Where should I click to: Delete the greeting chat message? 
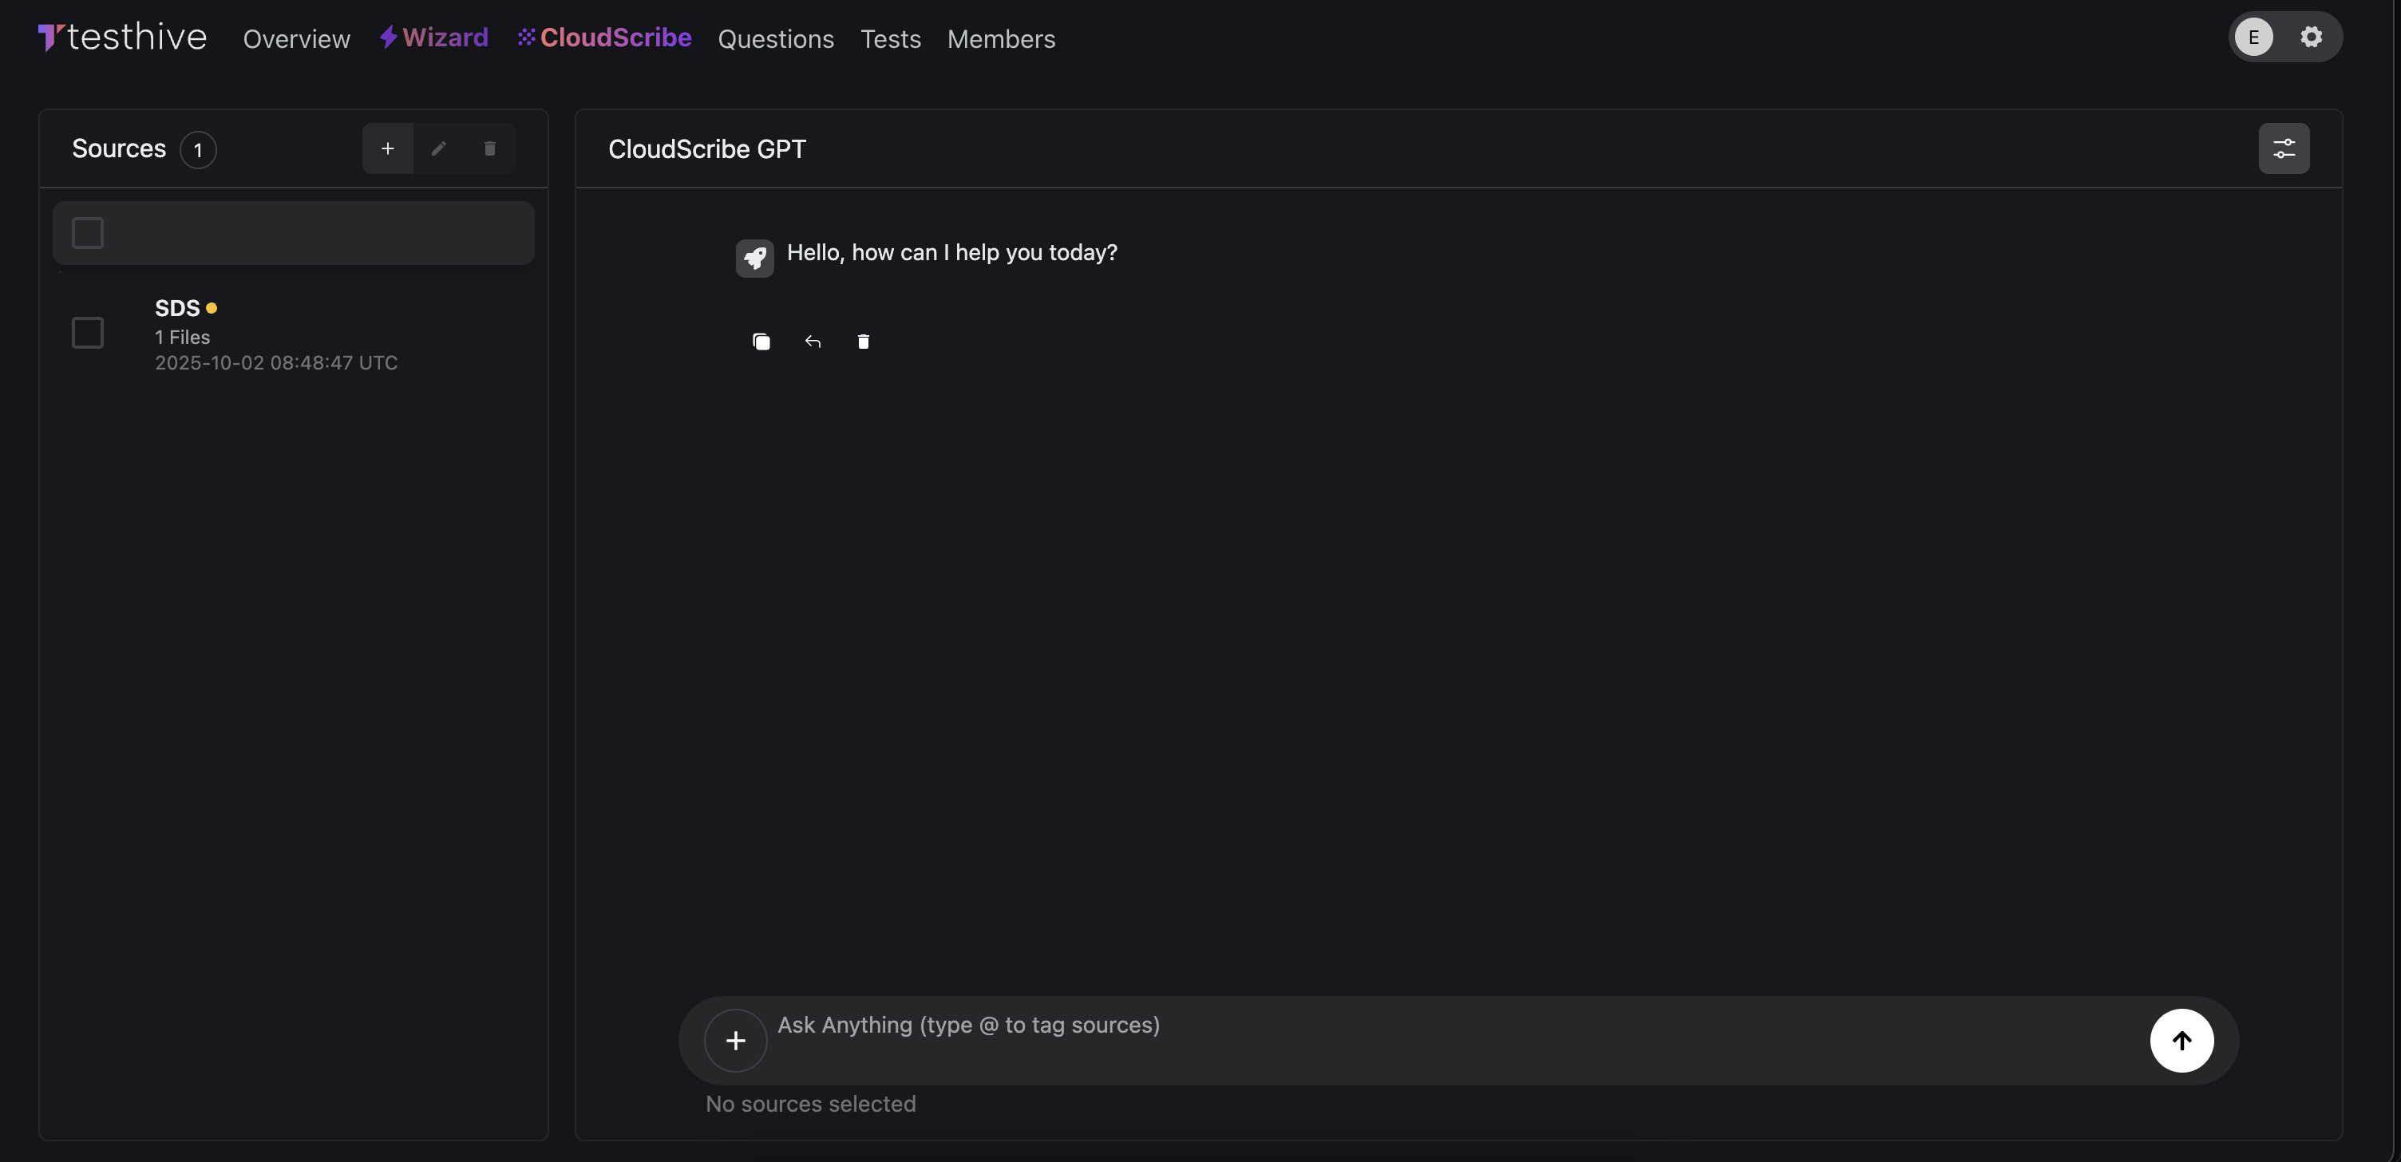863,342
